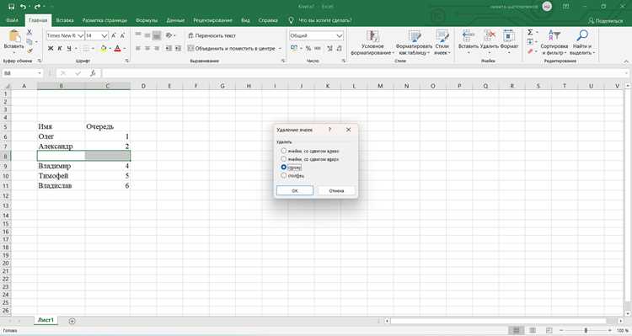Confirm deletion with the OK button
This screenshot has height=336, width=632.
coord(295,190)
